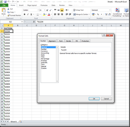Expand the Calibri font name dropdown
Screen dimensions: 130x127
(38, 10)
